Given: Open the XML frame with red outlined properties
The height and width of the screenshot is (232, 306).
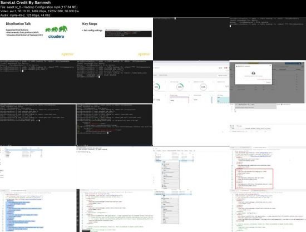Looking at the screenshot, I should coord(268,167).
